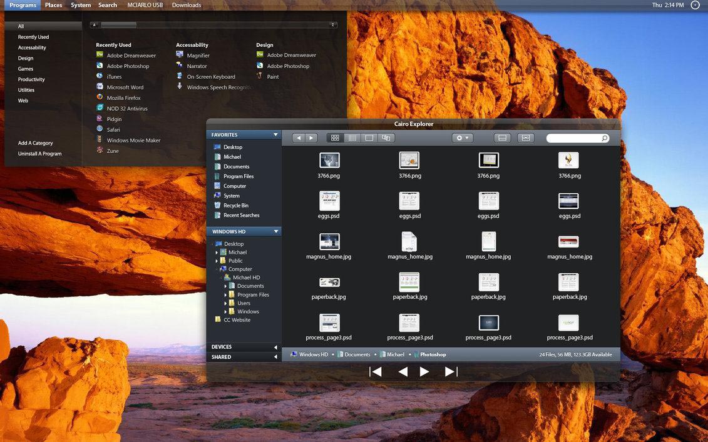Screen dimensions: 708x442
Task: Switch to column view in Cairo Explorer
Action: click(352, 138)
